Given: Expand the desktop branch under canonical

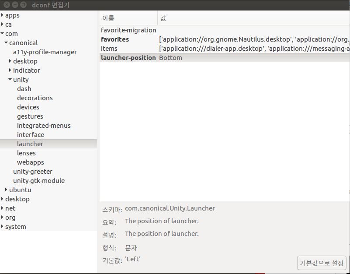Looking at the screenshot, I should coord(10,61).
